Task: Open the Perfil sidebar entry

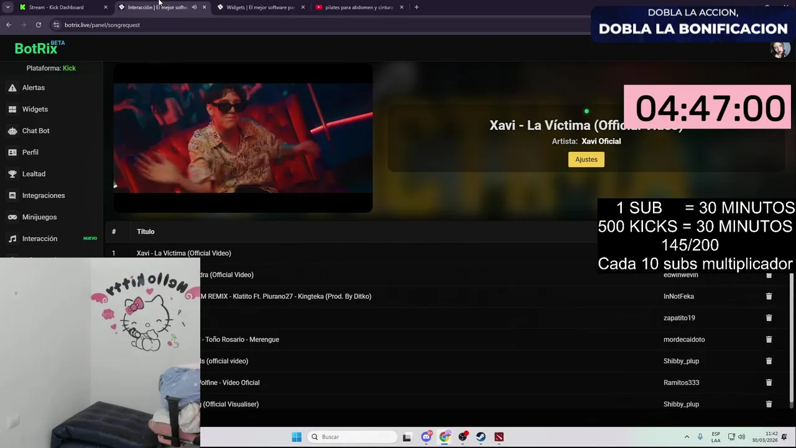Action: [30, 152]
